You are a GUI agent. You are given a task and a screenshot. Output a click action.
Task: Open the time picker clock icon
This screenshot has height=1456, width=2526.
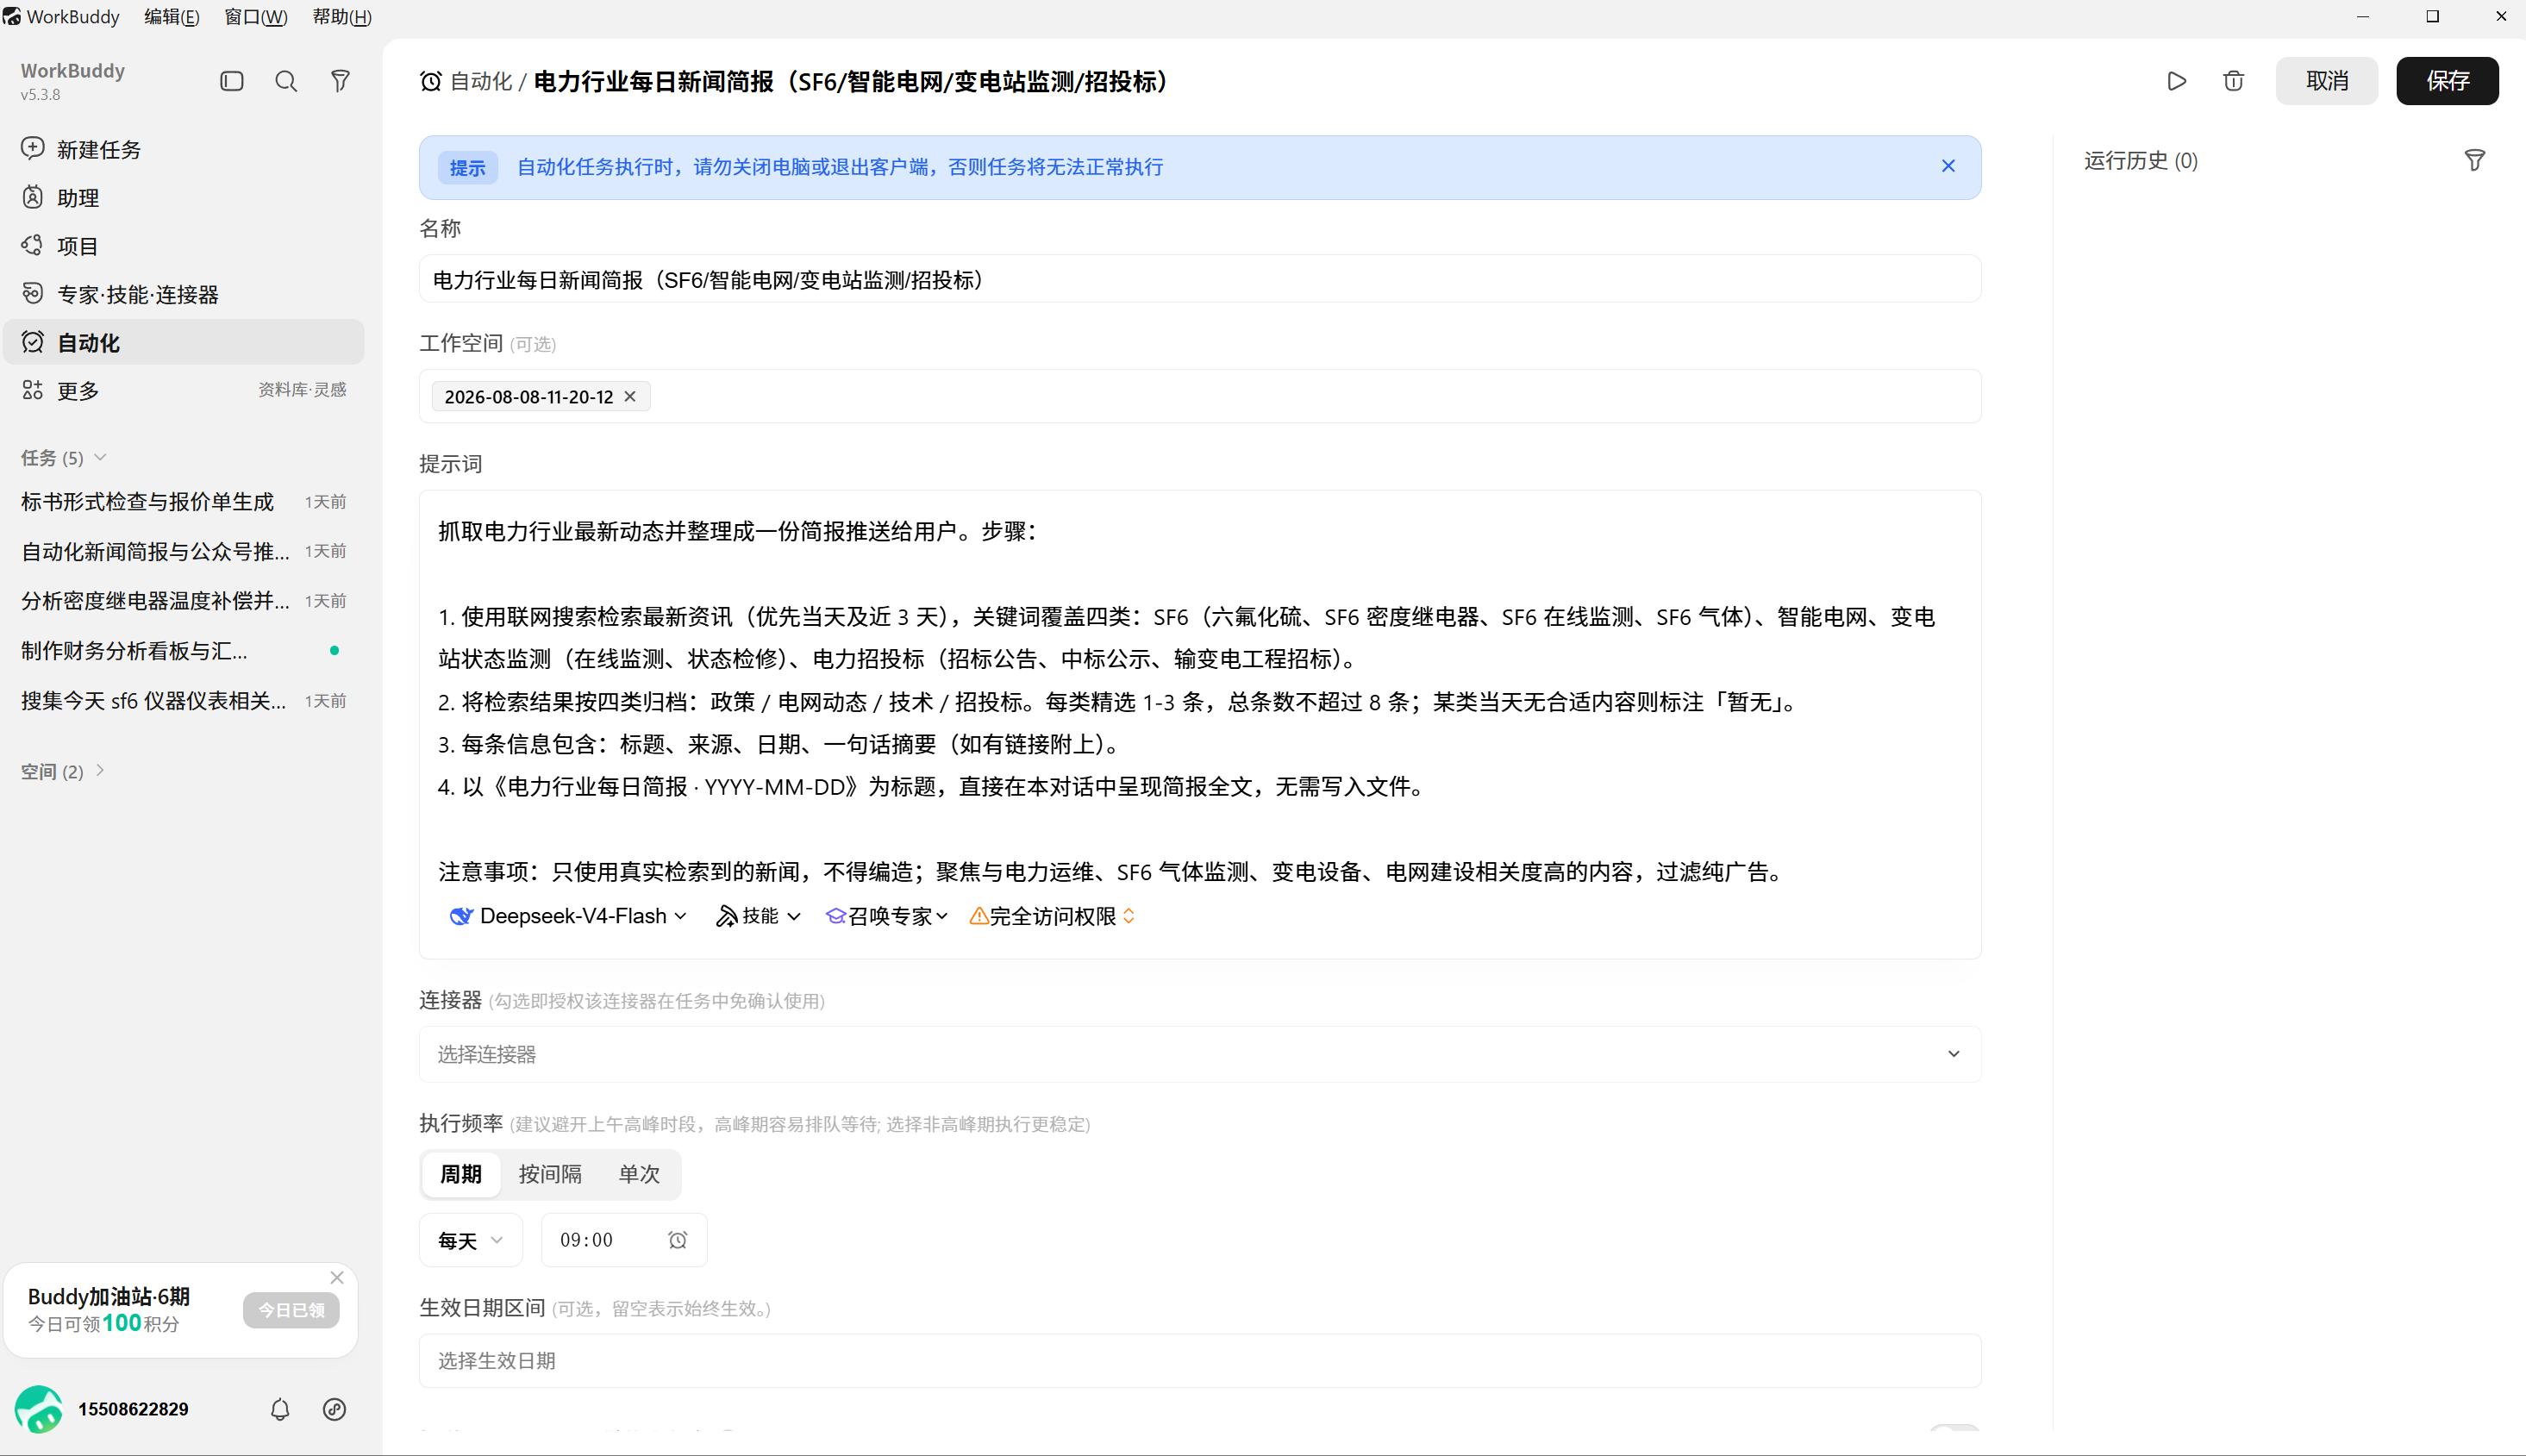678,1240
